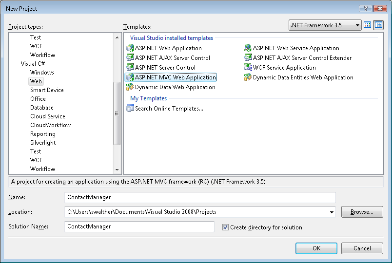Click the ASP.NET Server Control template icon
The image size is (392, 263).
130,68
